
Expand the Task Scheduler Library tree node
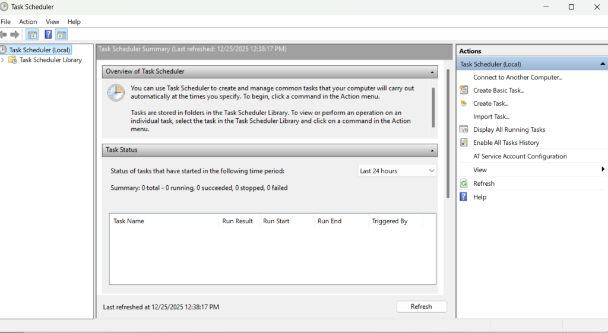click(3, 60)
